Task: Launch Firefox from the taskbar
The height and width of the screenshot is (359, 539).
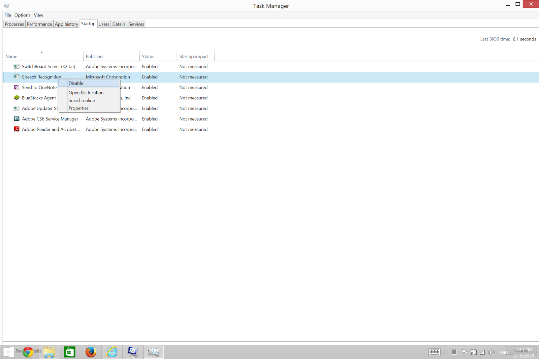Action: pos(91,352)
